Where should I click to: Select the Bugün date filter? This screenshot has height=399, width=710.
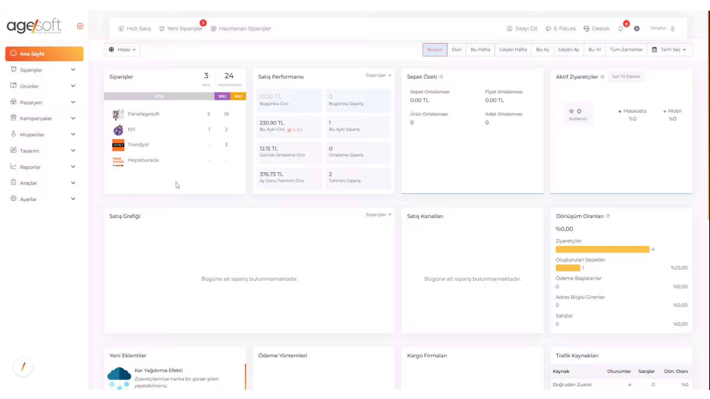click(x=435, y=50)
